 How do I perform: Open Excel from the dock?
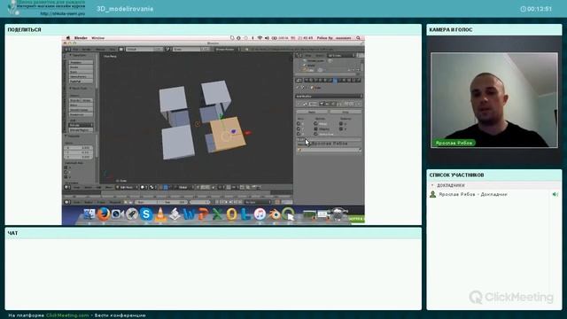(x=217, y=214)
